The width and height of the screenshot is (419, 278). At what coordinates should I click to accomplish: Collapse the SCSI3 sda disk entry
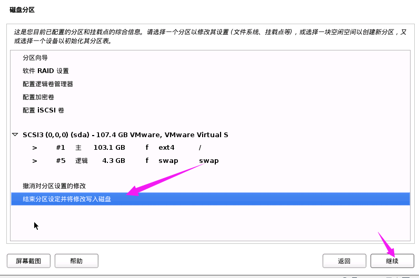15,135
